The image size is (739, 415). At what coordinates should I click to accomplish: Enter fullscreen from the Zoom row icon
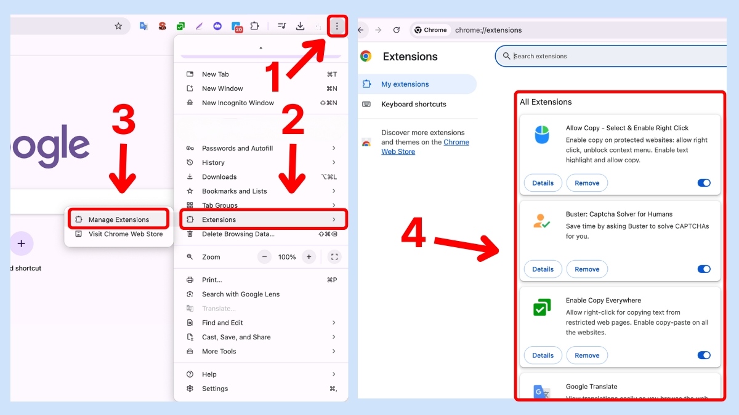coord(334,257)
